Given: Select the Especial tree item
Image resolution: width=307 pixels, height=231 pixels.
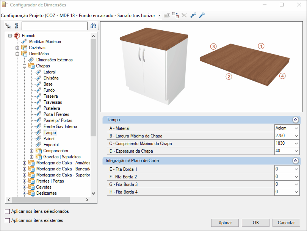Looking at the screenshot, I should pyautogui.click(x=51, y=145).
